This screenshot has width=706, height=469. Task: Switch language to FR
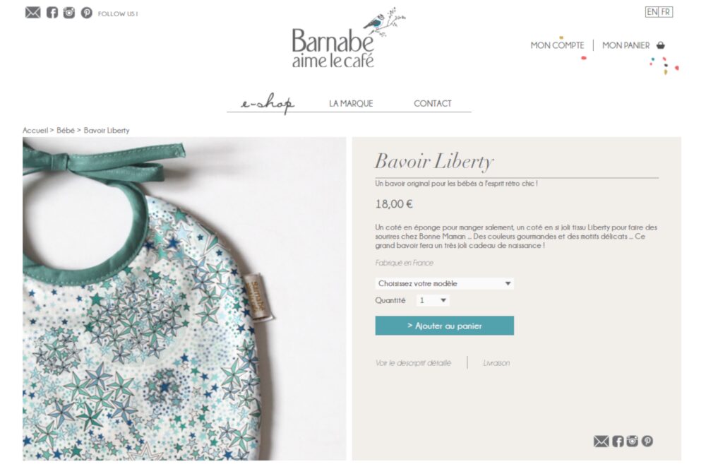(666, 12)
